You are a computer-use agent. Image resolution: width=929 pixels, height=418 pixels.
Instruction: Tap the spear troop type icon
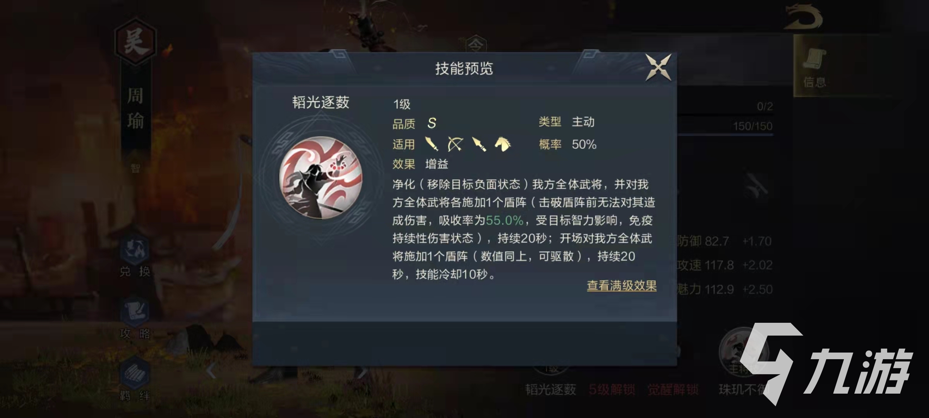click(x=479, y=144)
